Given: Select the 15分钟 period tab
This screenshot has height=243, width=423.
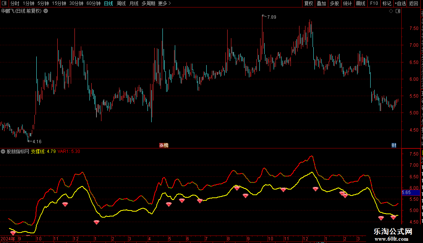Looking at the screenshot, I should pos(59,3).
